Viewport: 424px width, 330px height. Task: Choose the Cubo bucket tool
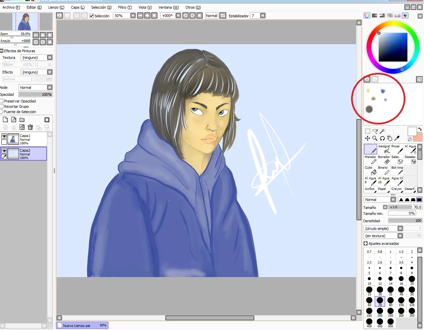click(x=370, y=170)
